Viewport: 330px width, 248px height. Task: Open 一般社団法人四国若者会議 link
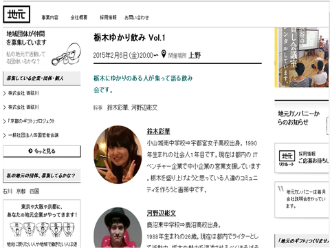pos(34,135)
